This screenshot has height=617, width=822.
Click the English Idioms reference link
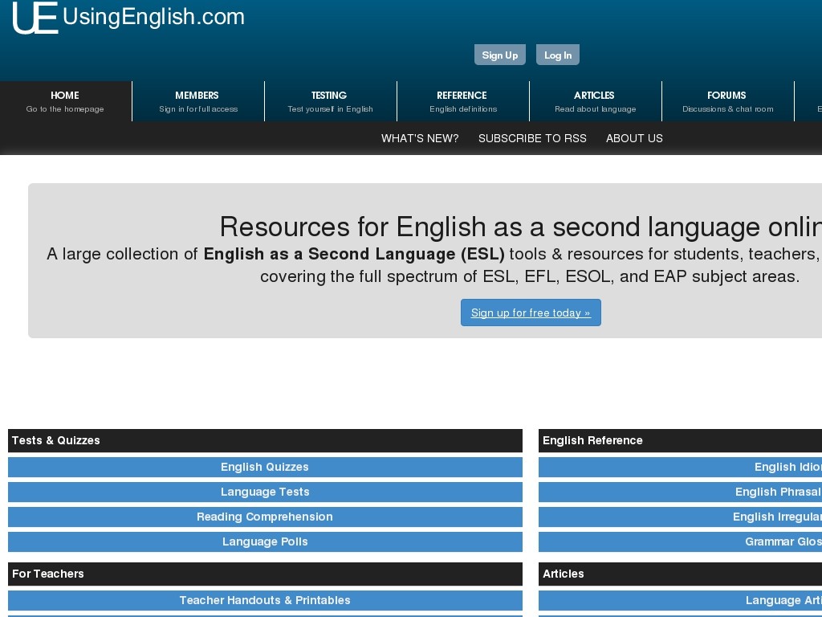click(x=787, y=467)
